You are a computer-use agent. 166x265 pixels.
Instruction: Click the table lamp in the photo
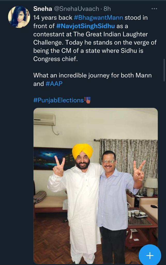(151, 186)
